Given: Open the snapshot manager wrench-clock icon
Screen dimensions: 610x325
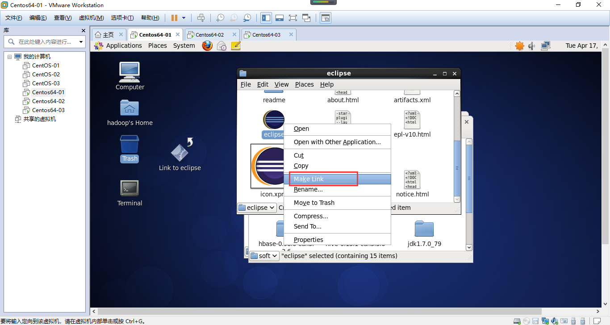Looking at the screenshot, I should coord(247,18).
